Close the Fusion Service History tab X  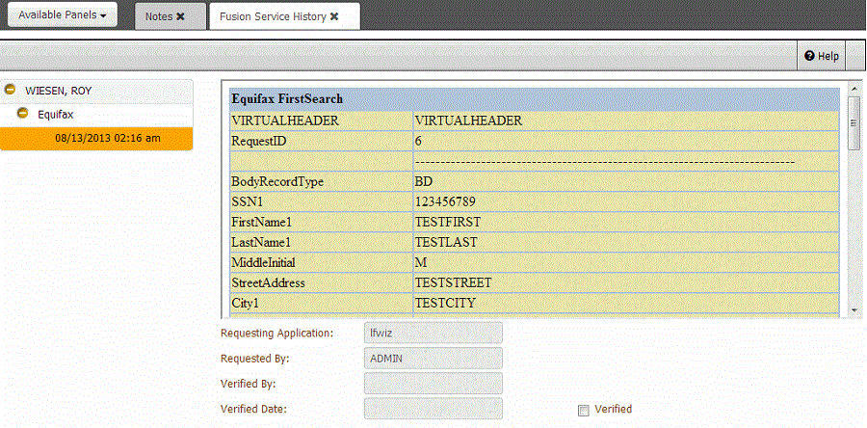tap(334, 16)
